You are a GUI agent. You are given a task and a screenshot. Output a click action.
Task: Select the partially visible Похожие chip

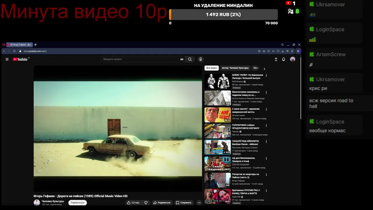click(256, 68)
